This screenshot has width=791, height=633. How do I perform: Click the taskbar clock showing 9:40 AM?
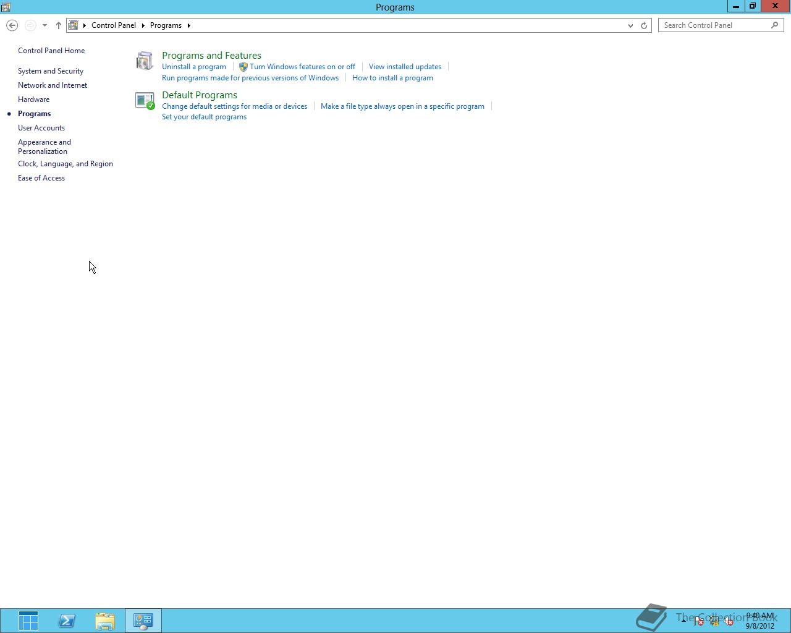tap(759, 621)
